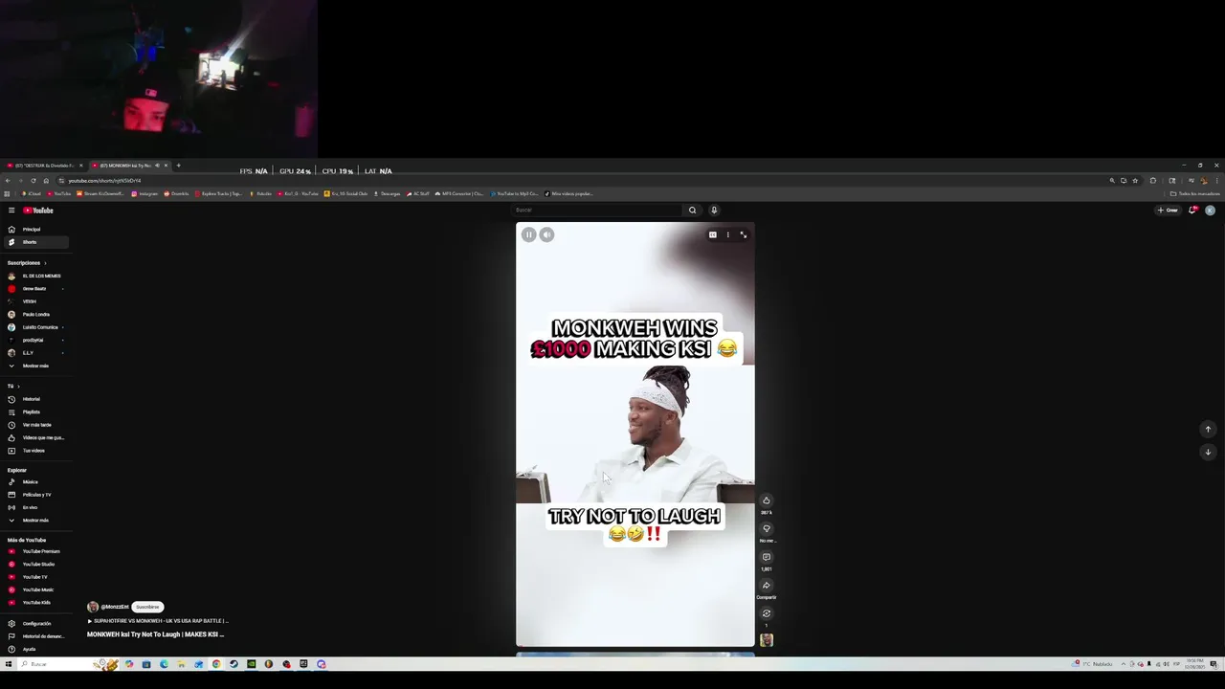Open Configuración settings

(34, 624)
